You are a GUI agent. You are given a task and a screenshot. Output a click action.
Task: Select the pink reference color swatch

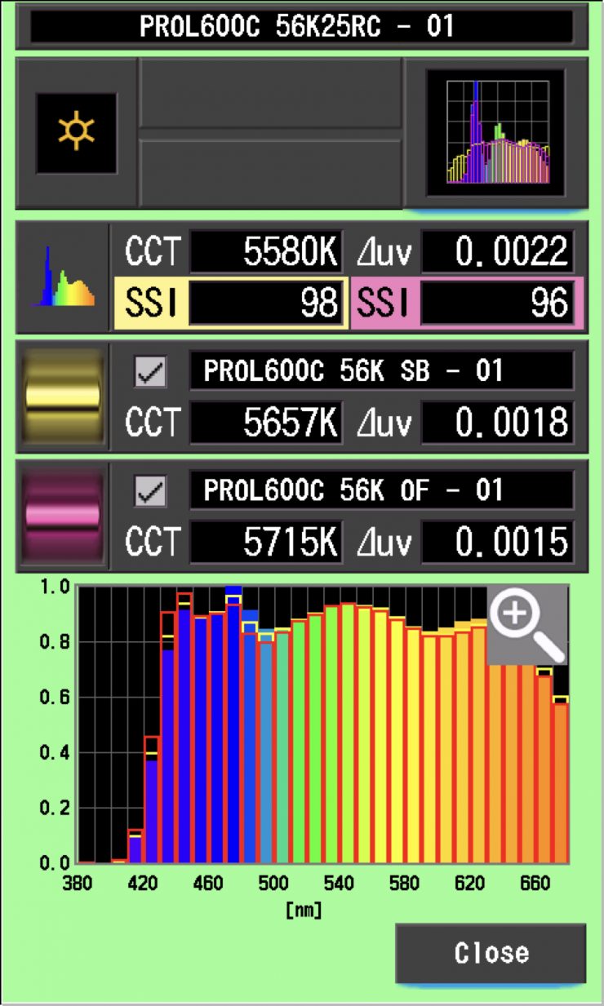click(63, 516)
